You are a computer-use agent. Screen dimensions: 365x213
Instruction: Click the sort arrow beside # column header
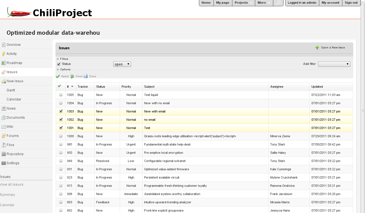coord(72,87)
